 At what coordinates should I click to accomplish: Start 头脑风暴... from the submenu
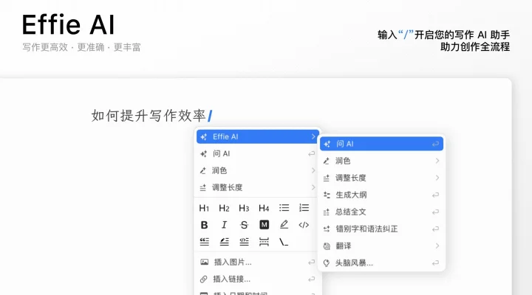pos(381,263)
